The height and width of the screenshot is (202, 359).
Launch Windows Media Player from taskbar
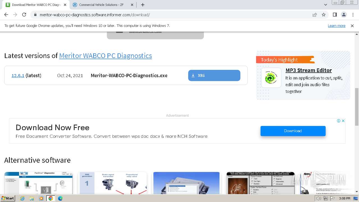(41, 198)
